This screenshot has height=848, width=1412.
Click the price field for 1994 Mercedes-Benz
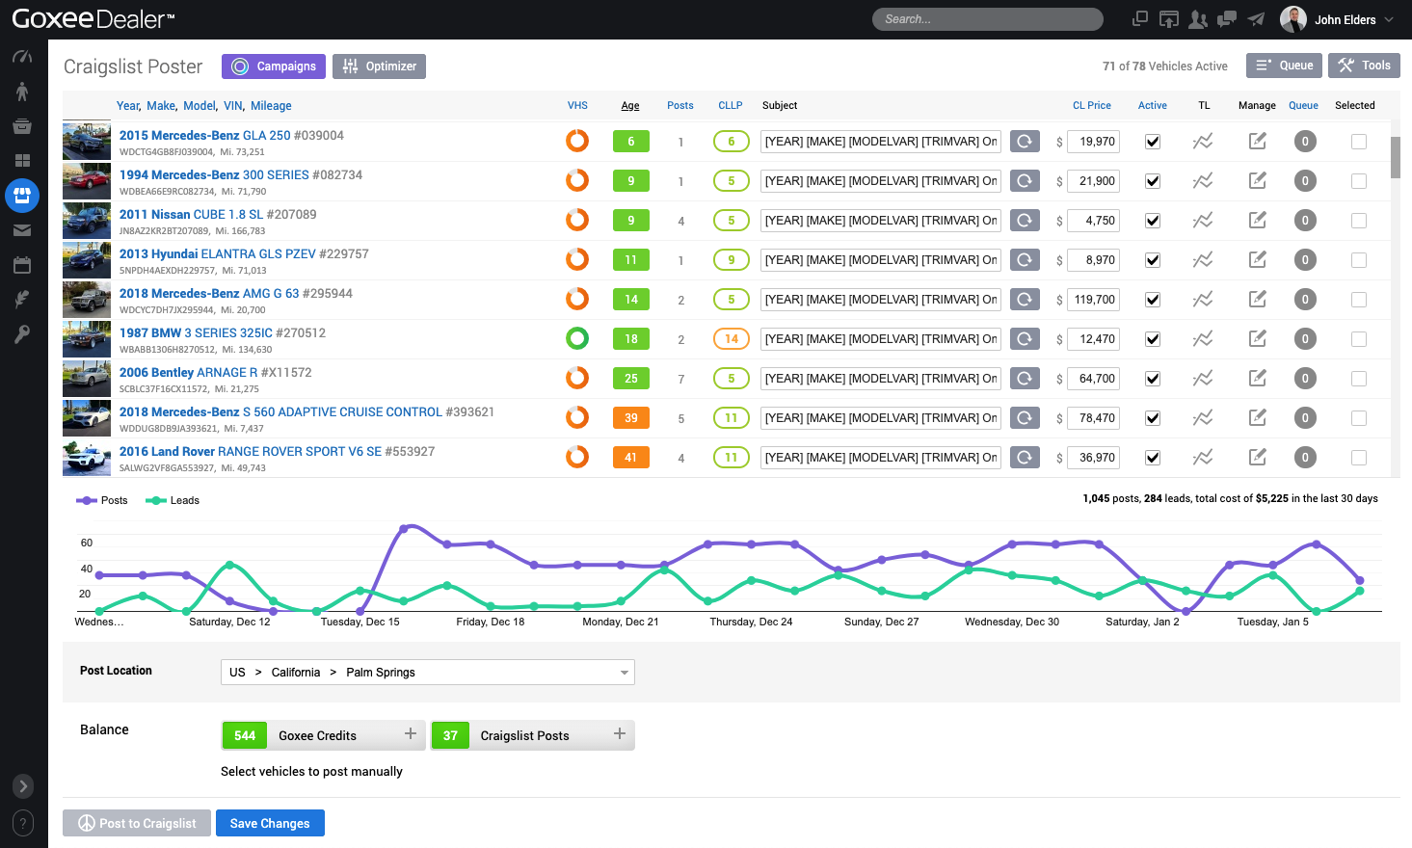click(1093, 181)
